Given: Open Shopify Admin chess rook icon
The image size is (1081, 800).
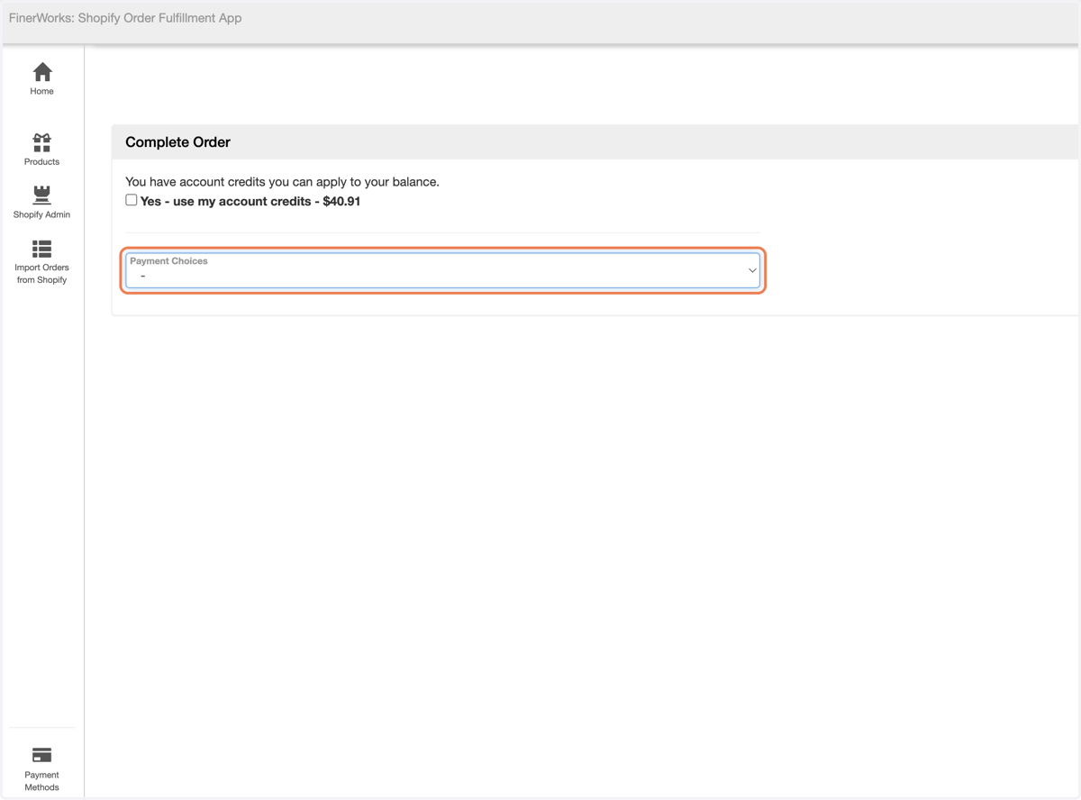Looking at the screenshot, I should (x=42, y=195).
